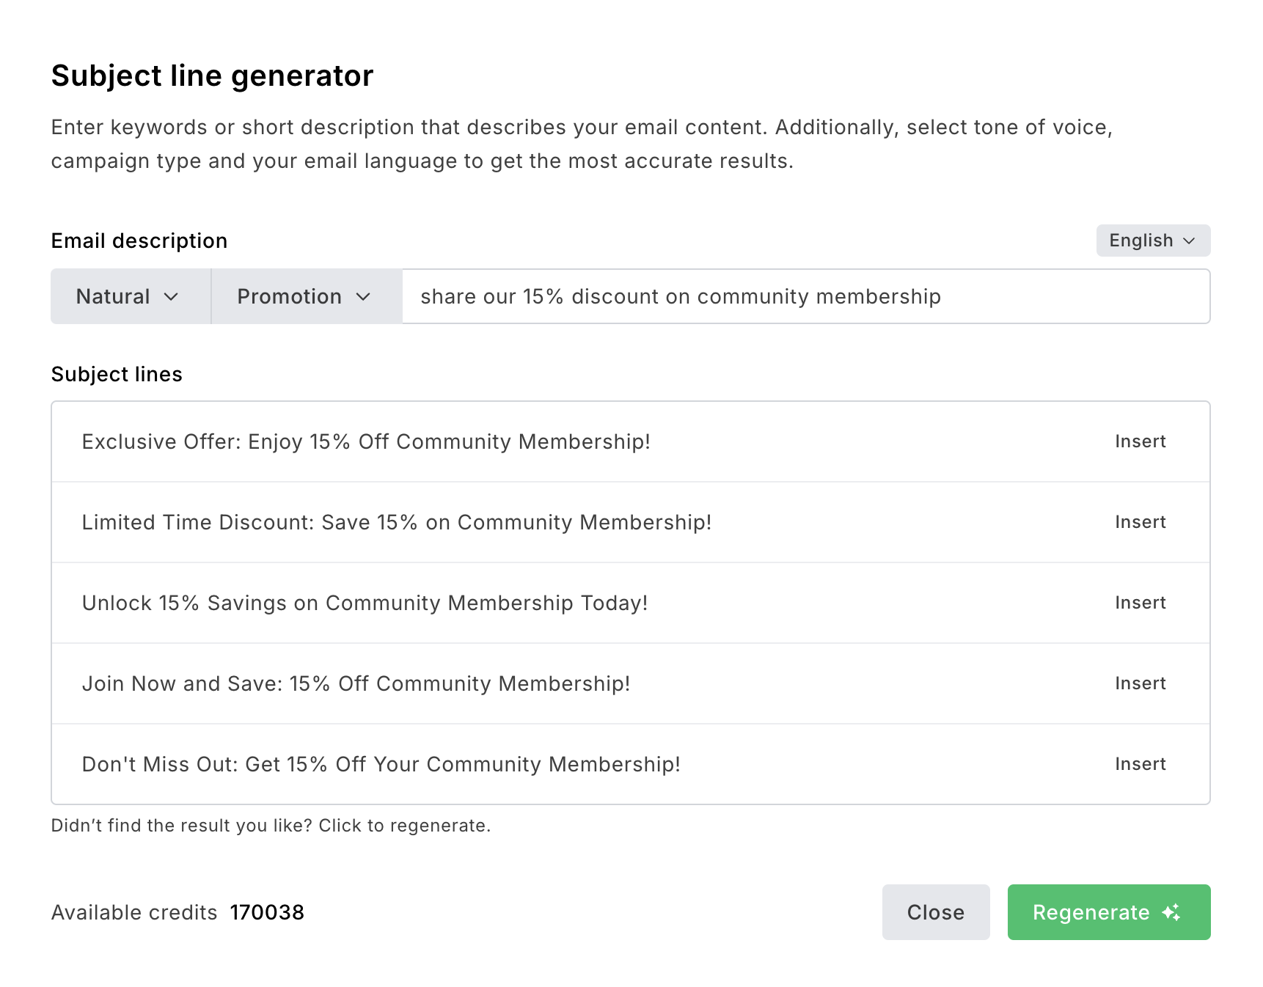Select the 'Join Now and Save: 15% Off' text
The image size is (1263, 987).
(225, 683)
